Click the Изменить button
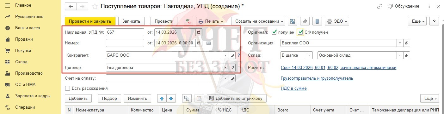Viewport: 444px width, 114px height. (x=138, y=98)
